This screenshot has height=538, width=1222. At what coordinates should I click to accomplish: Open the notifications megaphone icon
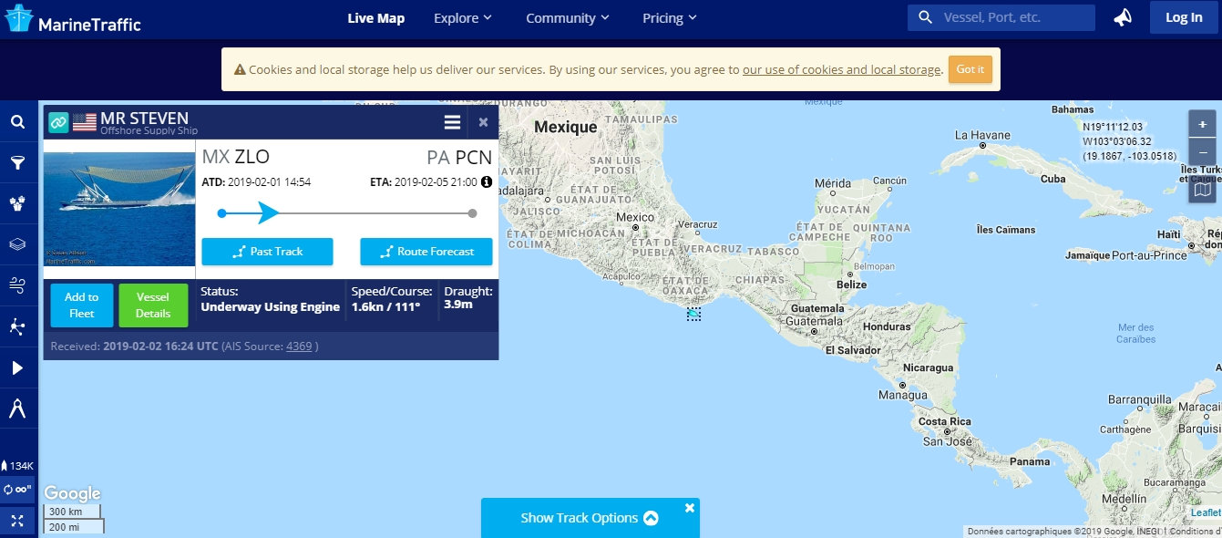[1123, 17]
